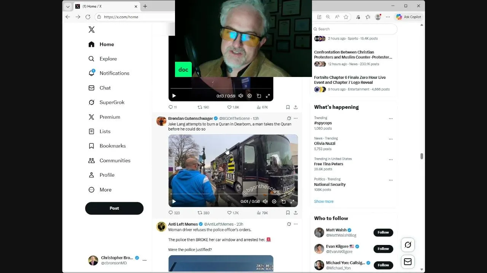Open settings gear on Brendan's video
Screen dimensions: 487x273
point(274,202)
